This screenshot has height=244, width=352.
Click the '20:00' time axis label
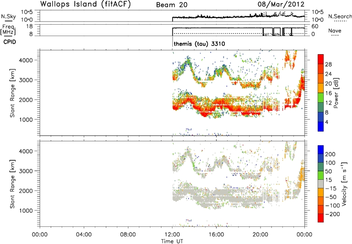coord(260,235)
